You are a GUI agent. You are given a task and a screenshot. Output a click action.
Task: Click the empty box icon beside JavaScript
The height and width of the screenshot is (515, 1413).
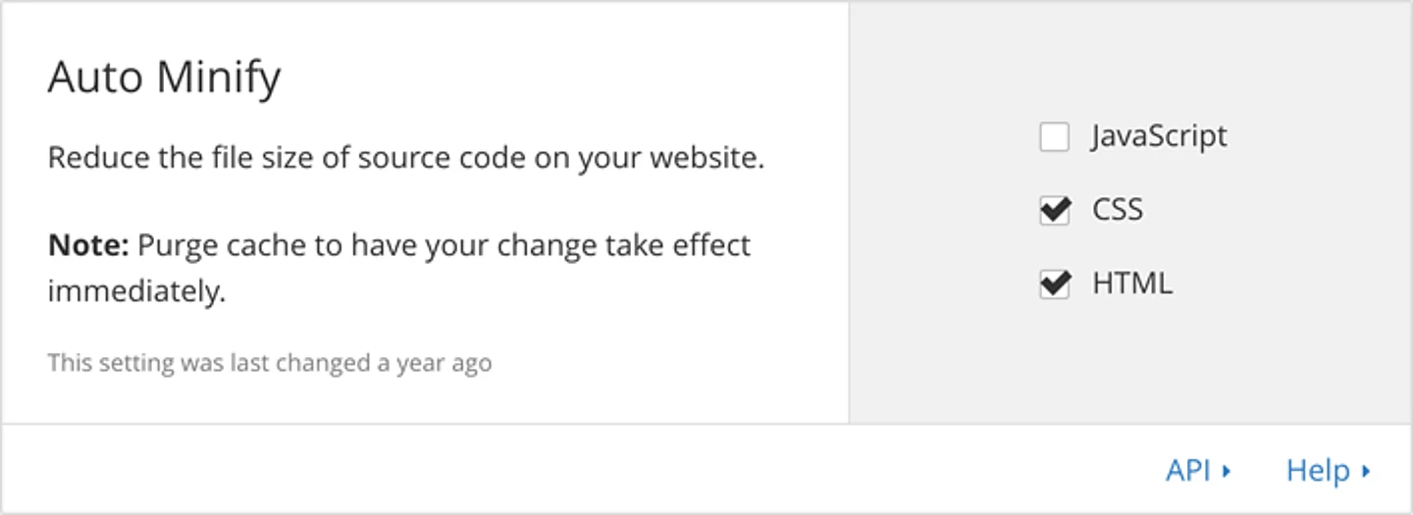[1055, 137]
